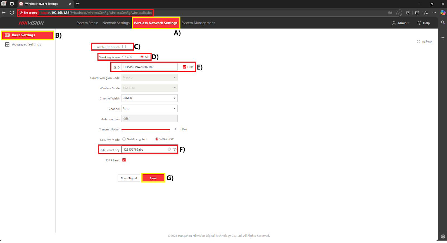
Task: Clear PSK Secret Key with the x icon
Action: (169, 149)
